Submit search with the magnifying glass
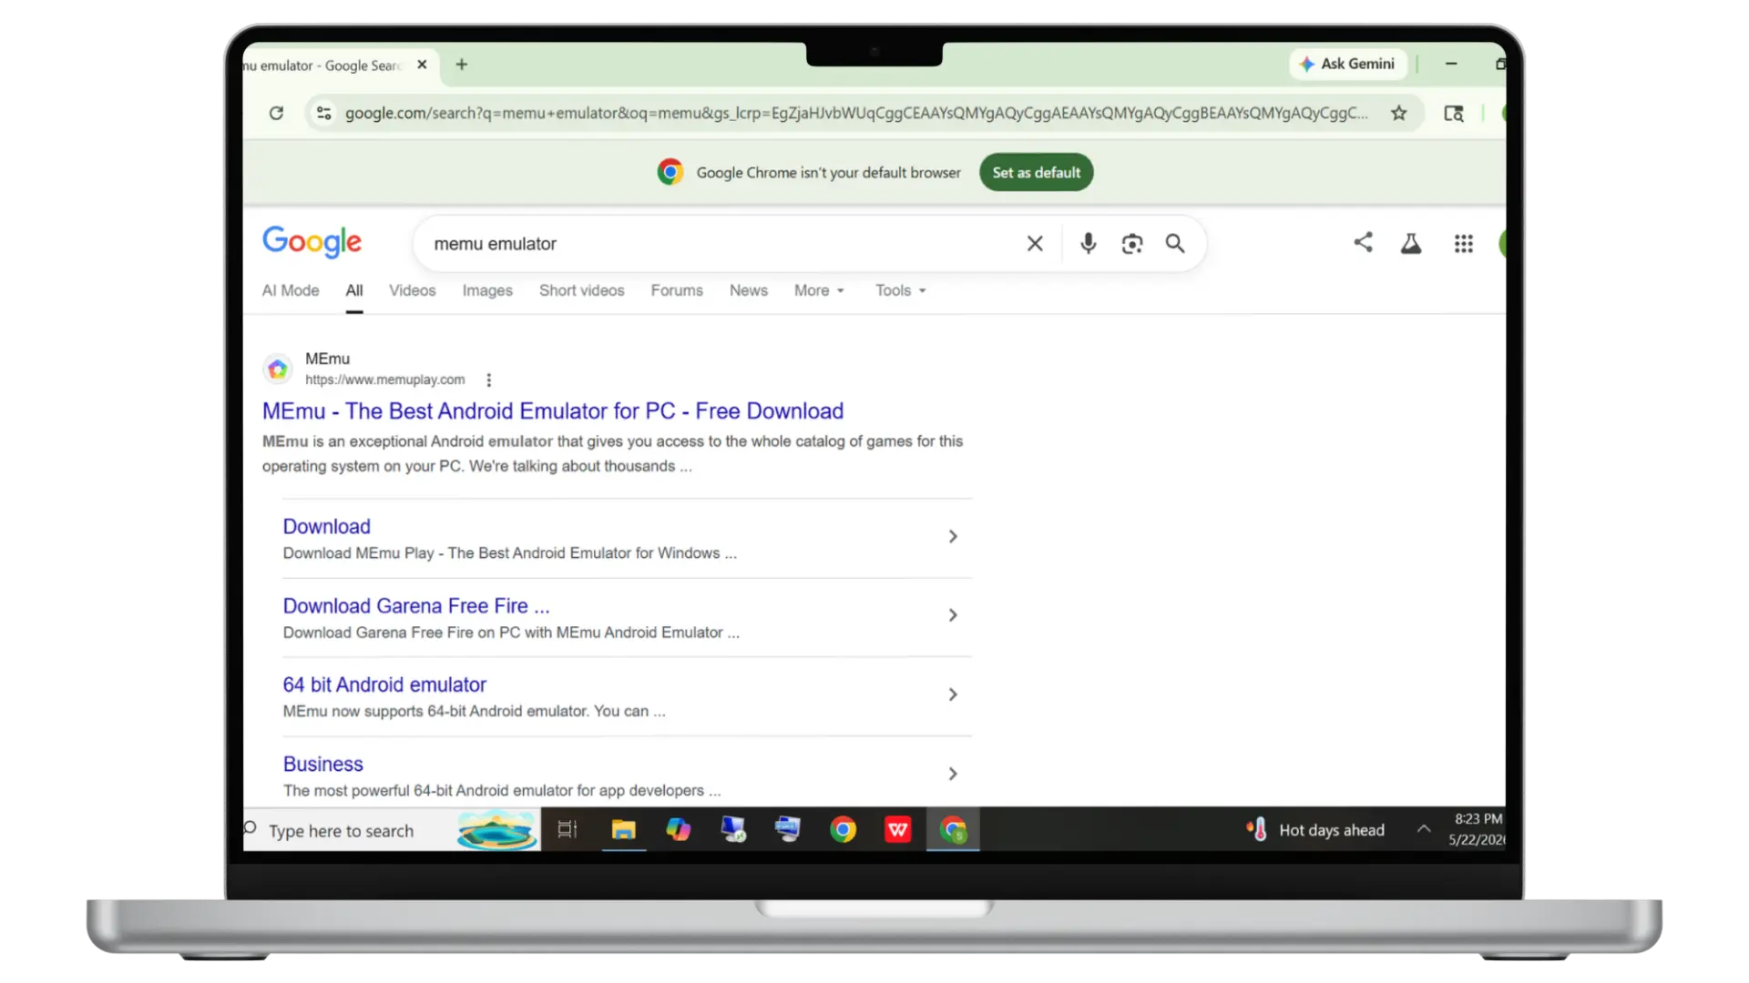 tap(1175, 244)
